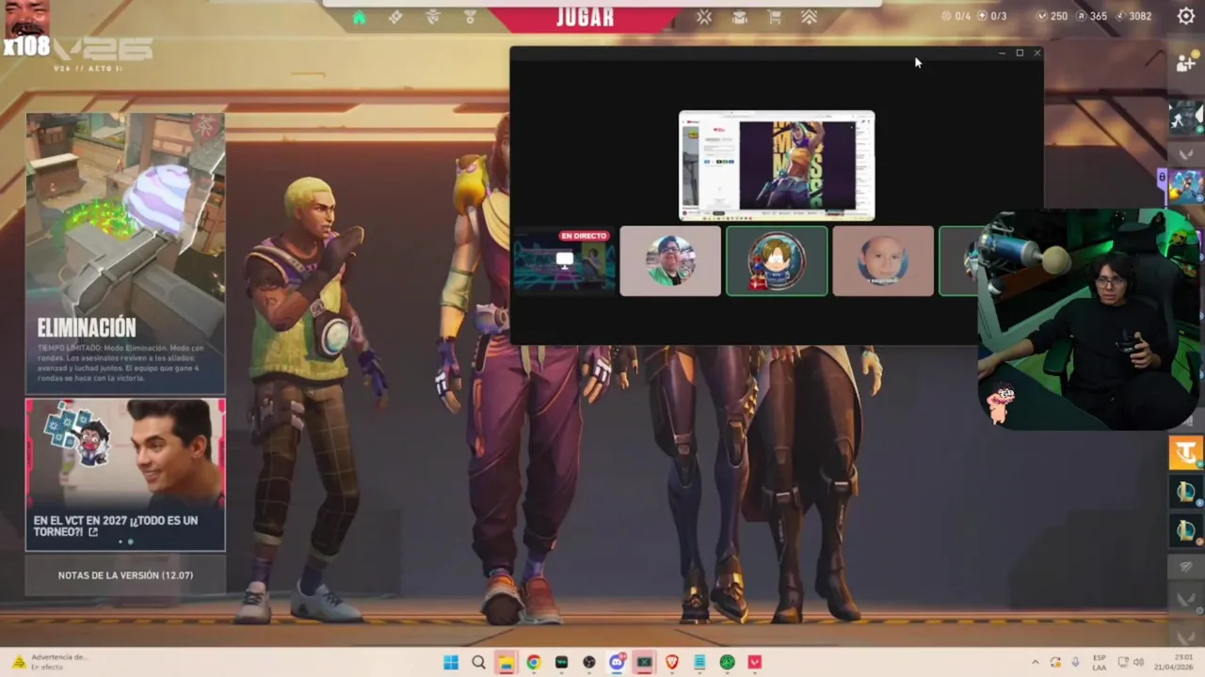
Task: Open the store shopping cart icon
Action: 775,17
